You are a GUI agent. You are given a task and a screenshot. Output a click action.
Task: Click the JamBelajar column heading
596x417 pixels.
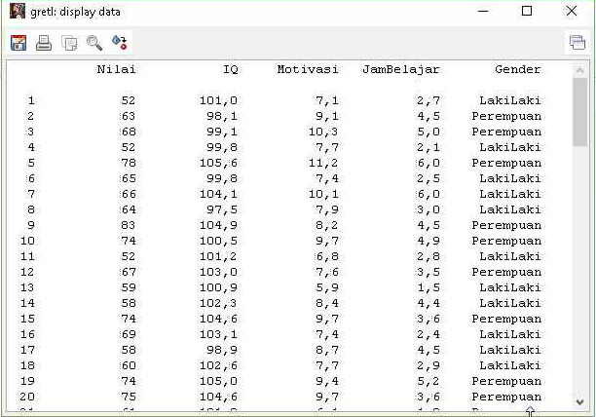[x=400, y=70]
